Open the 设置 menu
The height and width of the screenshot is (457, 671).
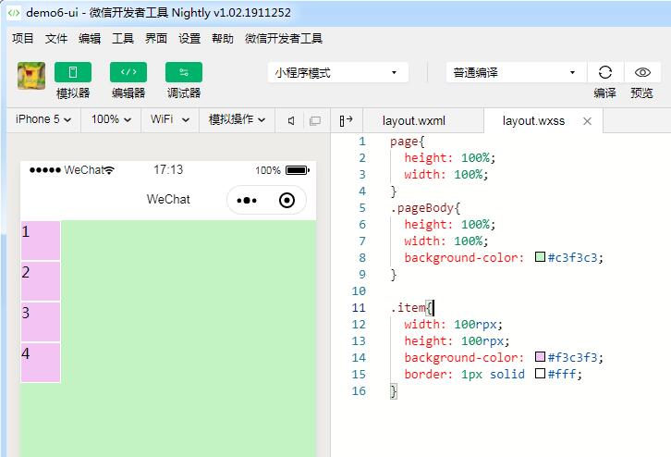point(189,39)
